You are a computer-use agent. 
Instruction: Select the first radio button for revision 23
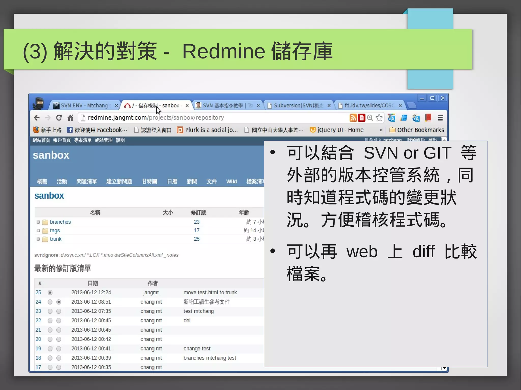point(50,311)
